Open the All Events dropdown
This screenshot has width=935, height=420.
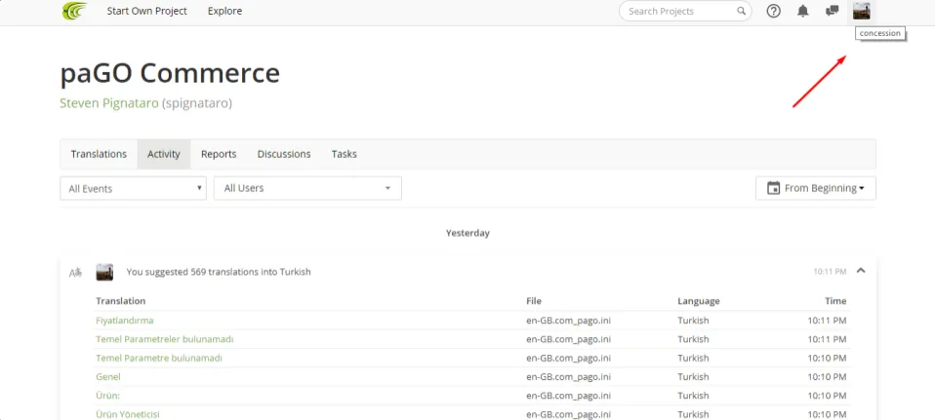pyautogui.click(x=133, y=188)
